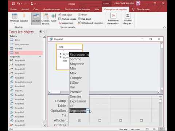Select the Suppression query type

click(66, 23)
